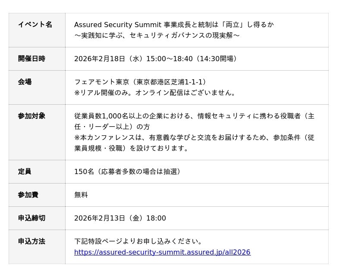This screenshot has width=345, height=277.
Task: Click the セキュリティガバナンスの現実解 subtitle line
Action: click(x=157, y=35)
